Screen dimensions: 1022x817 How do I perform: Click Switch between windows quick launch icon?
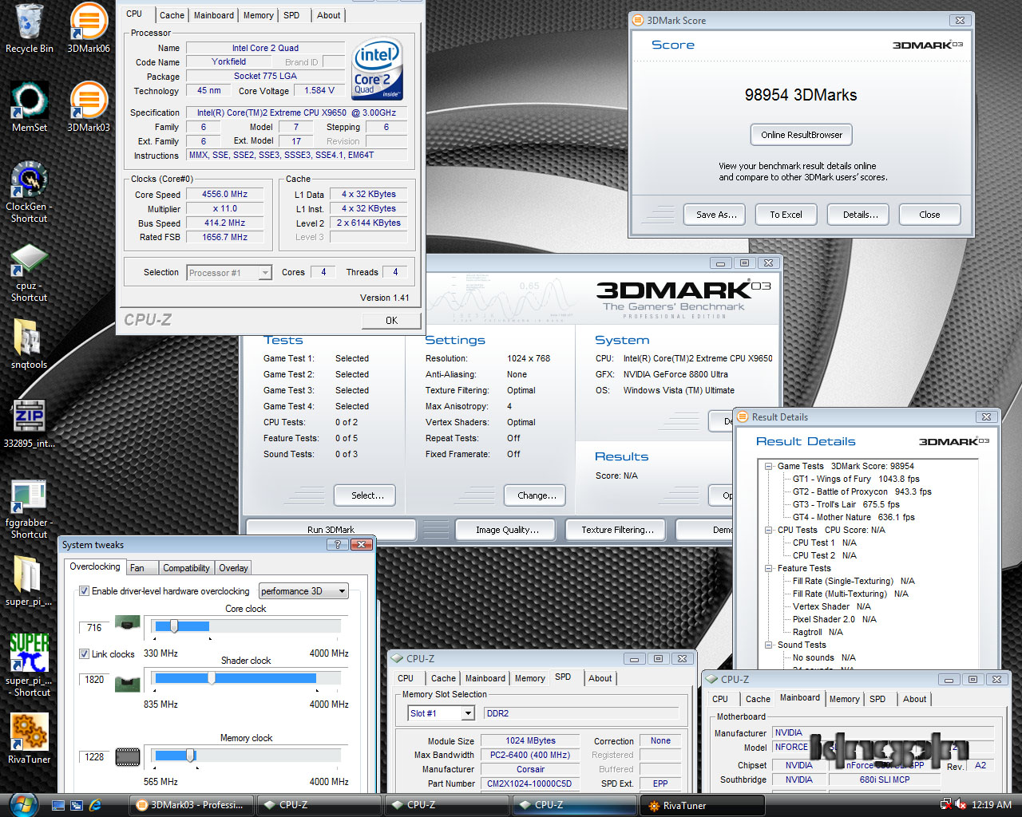(77, 805)
